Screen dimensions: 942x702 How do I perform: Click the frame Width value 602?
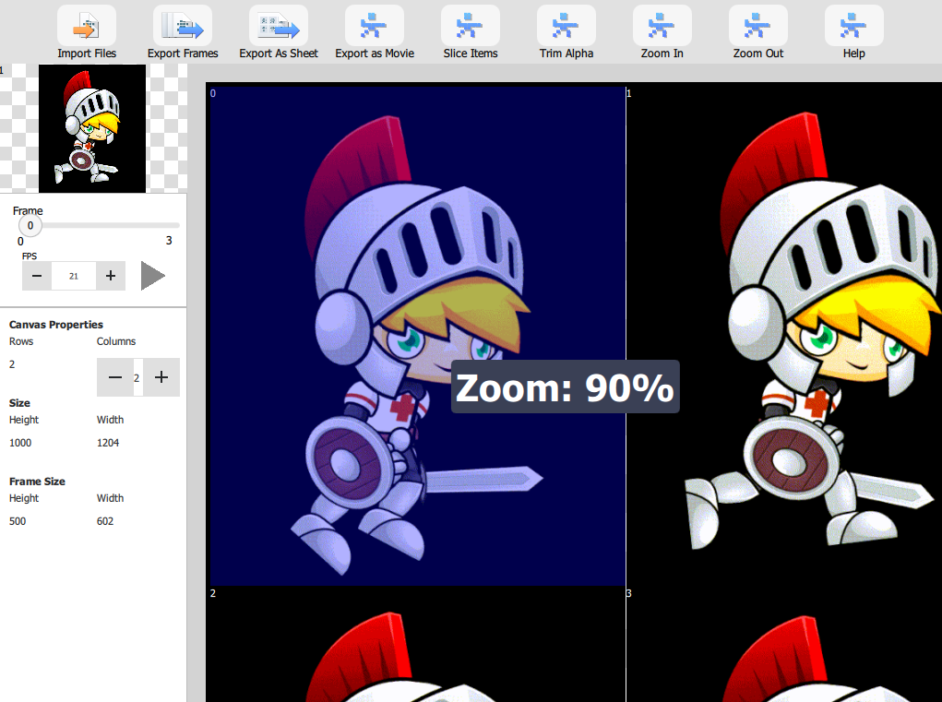(105, 521)
